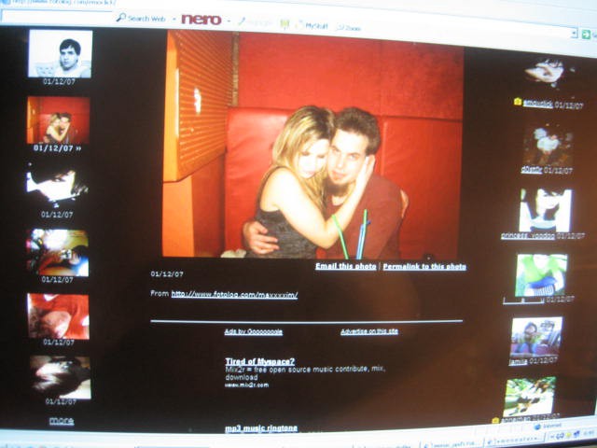The height and width of the screenshot is (448, 597).
Task: Open the top right-column friend thumbnail
Action: (x=548, y=73)
